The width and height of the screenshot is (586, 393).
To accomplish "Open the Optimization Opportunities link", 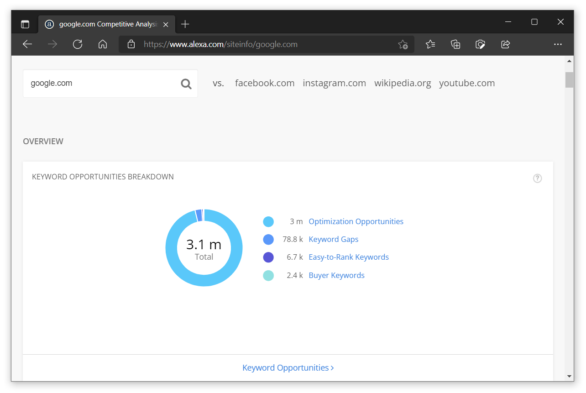I will (356, 221).
